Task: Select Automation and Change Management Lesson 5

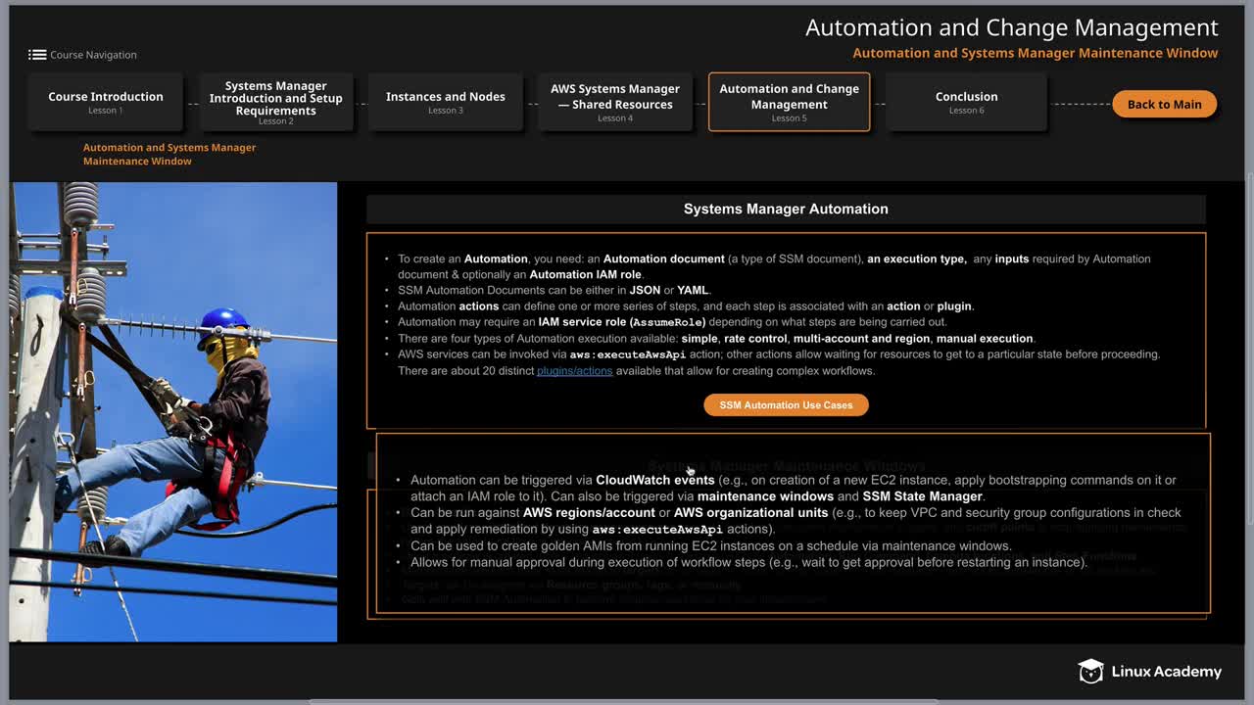Action: pos(789,102)
